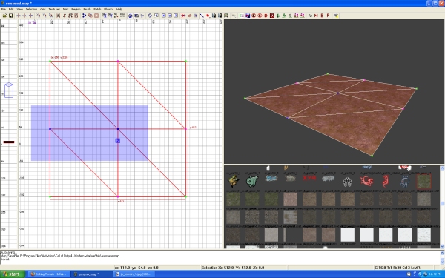The image size is (445, 278).
Task: Select the pinkish ground texture thumbnail
Action: pos(290,199)
